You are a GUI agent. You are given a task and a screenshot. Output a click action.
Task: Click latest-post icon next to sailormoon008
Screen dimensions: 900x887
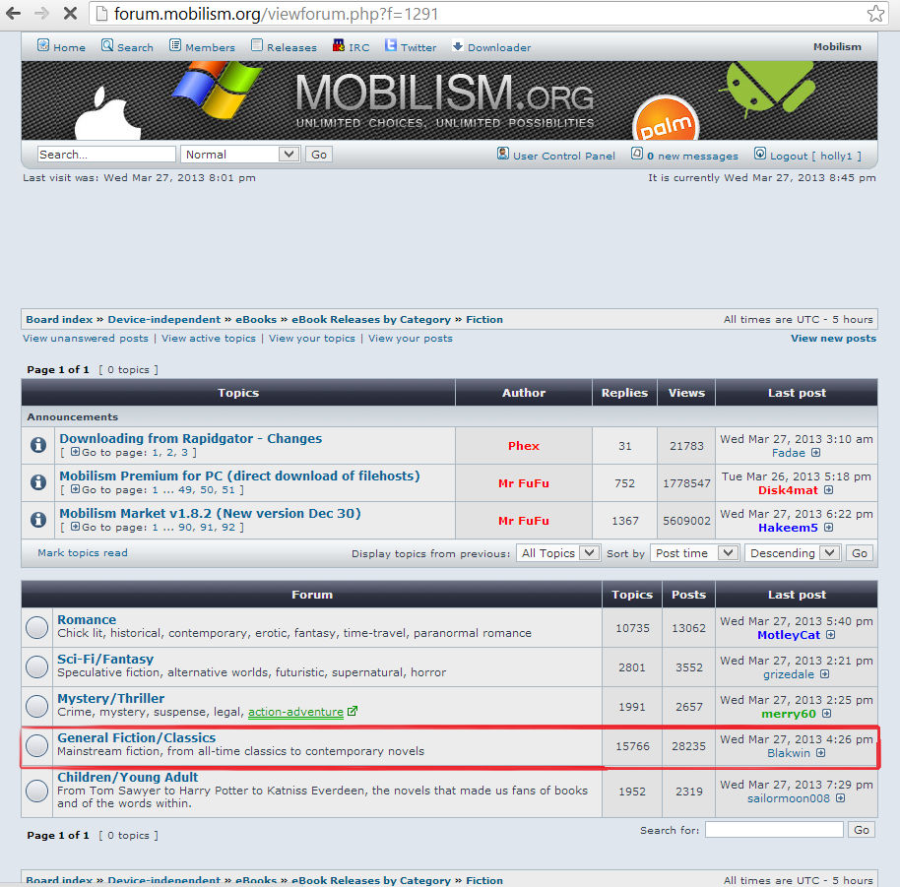click(x=840, y=798)
